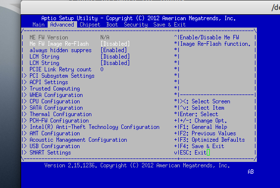Change first LCM String [Disabled] value

pyautogui.click(x=115, y=57)
